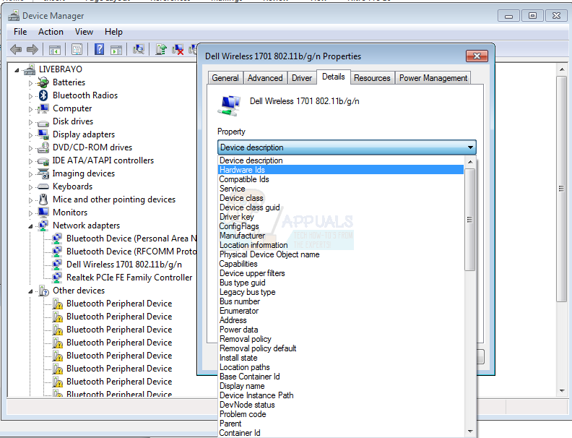Choose Problem code from the list
This screenshot has height=438, width=572.
tap(341, 414)
